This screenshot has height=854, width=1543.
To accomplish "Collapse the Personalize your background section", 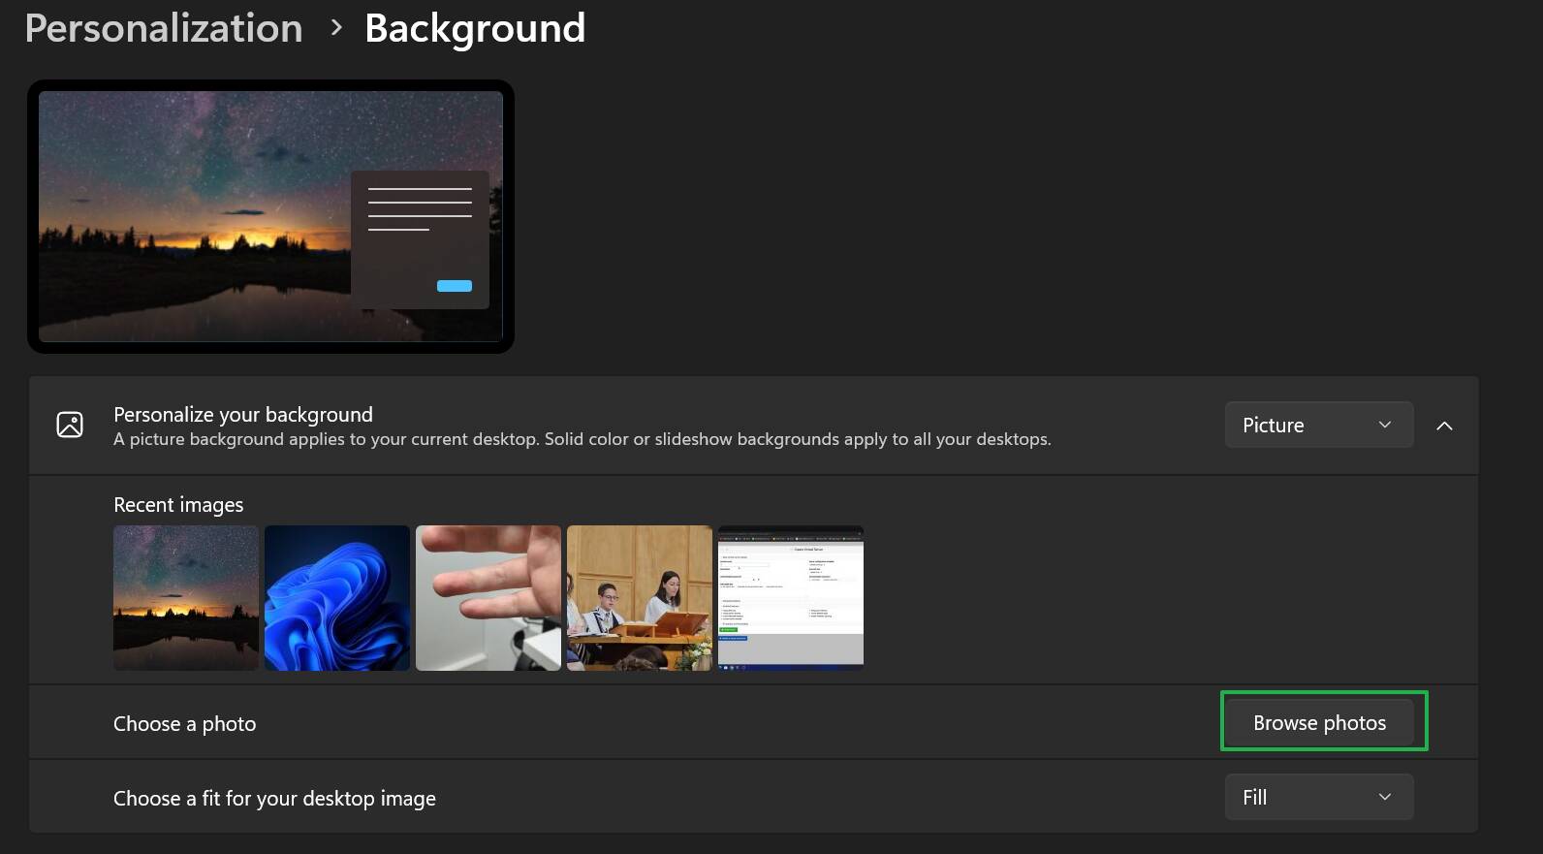I will 1444,426.
